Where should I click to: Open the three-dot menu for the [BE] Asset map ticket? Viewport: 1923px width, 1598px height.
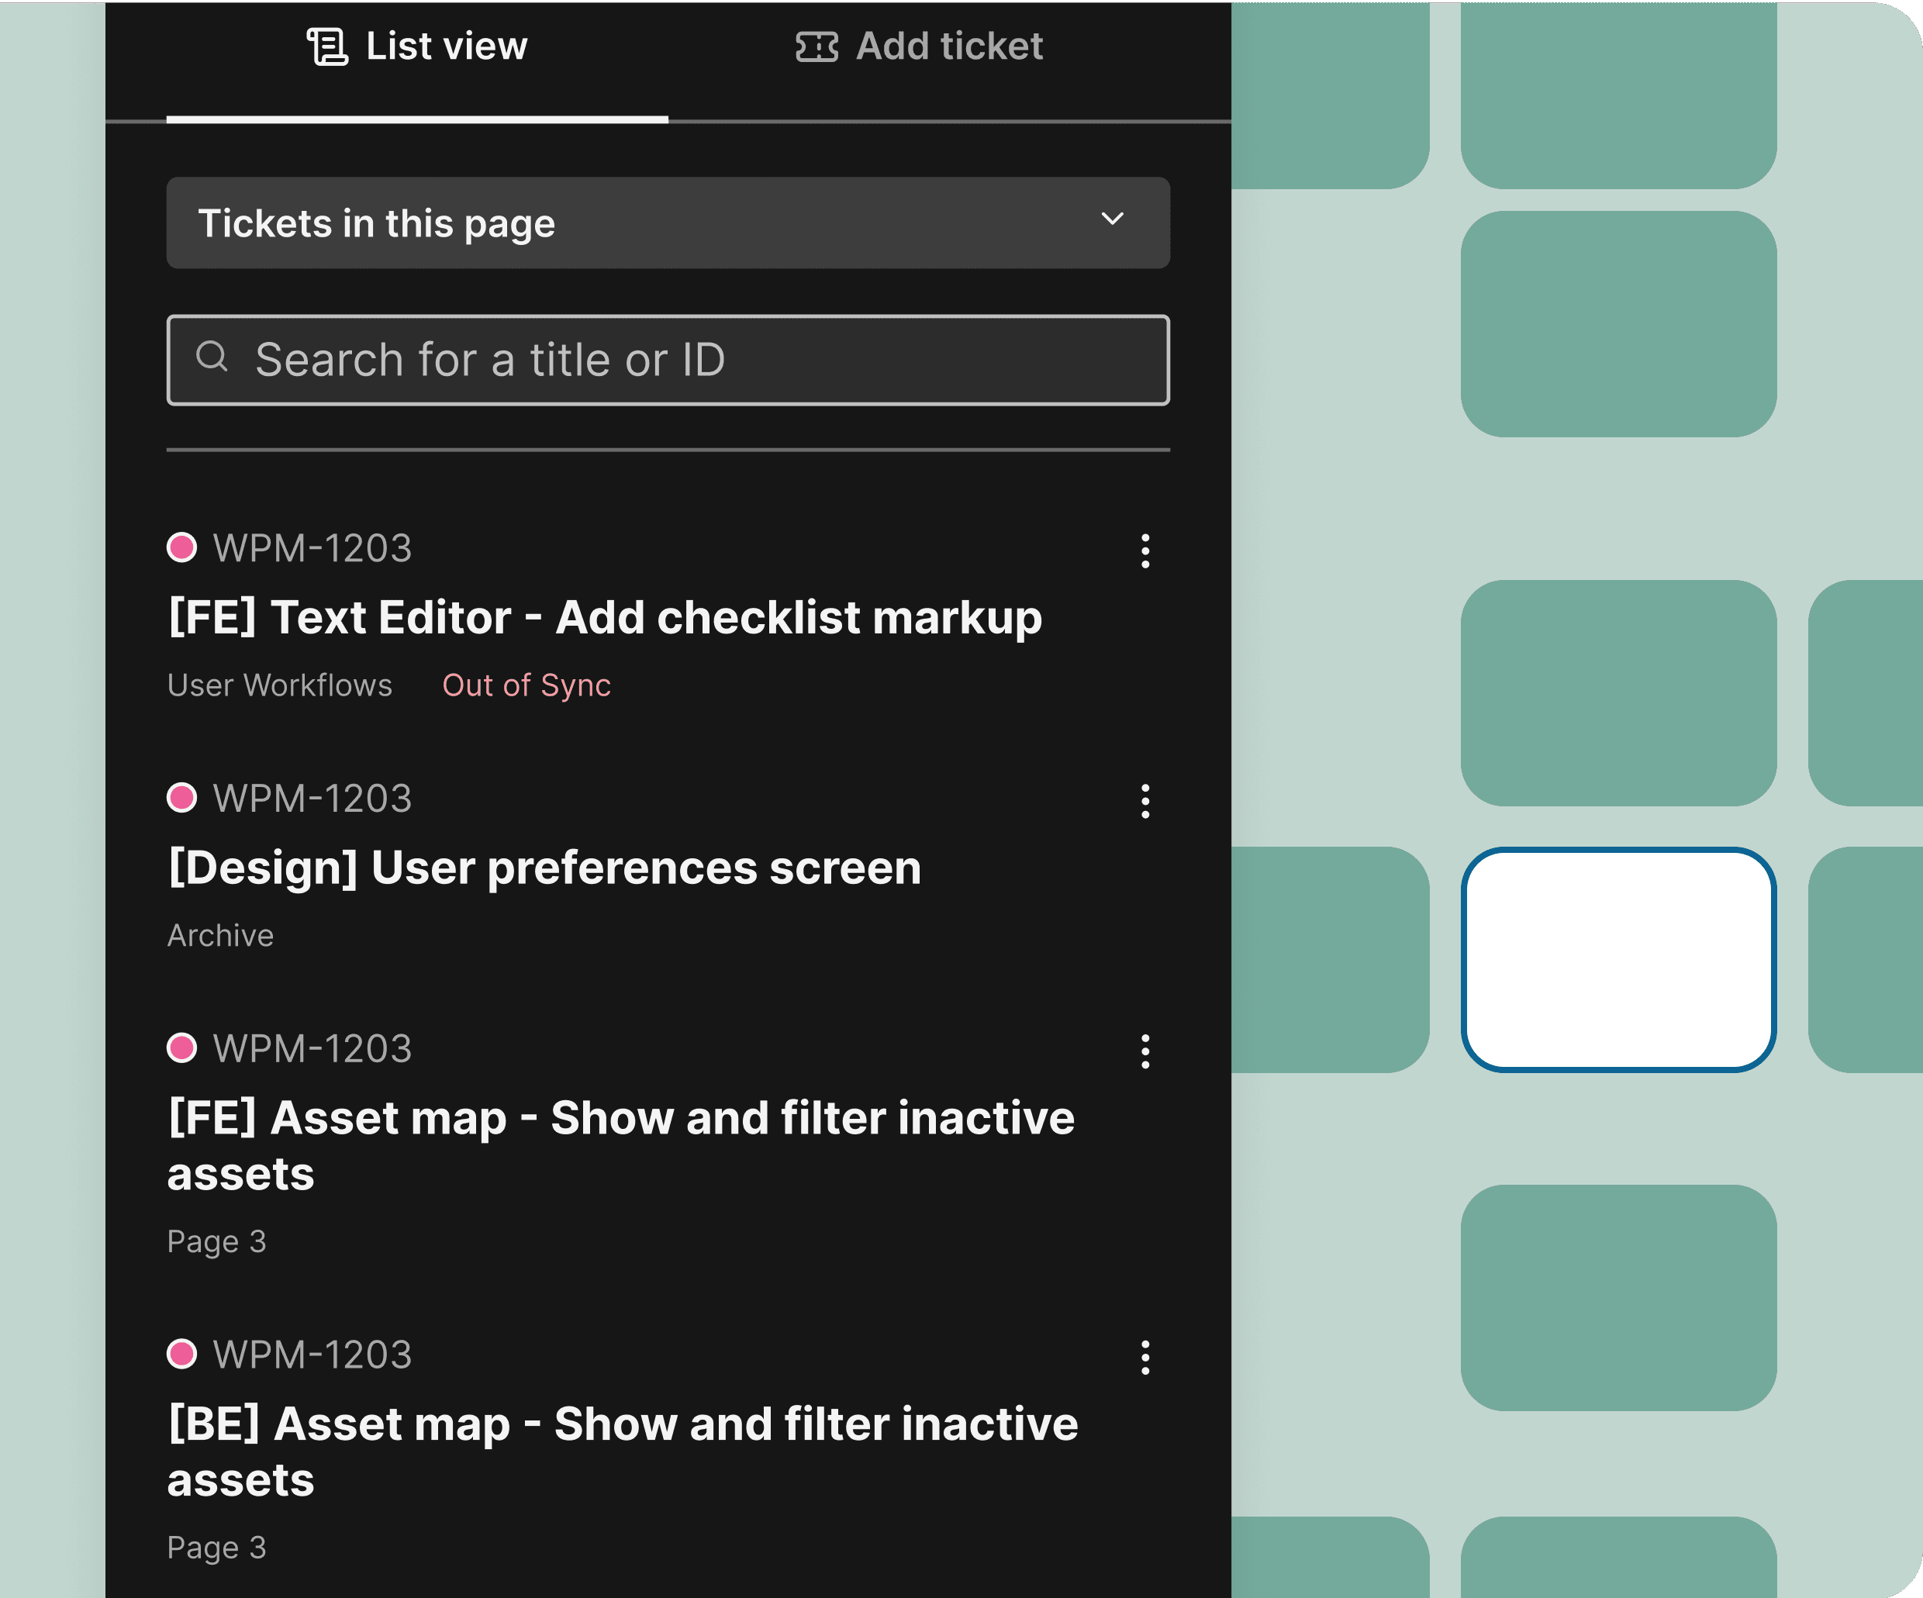point(1144,1357)
